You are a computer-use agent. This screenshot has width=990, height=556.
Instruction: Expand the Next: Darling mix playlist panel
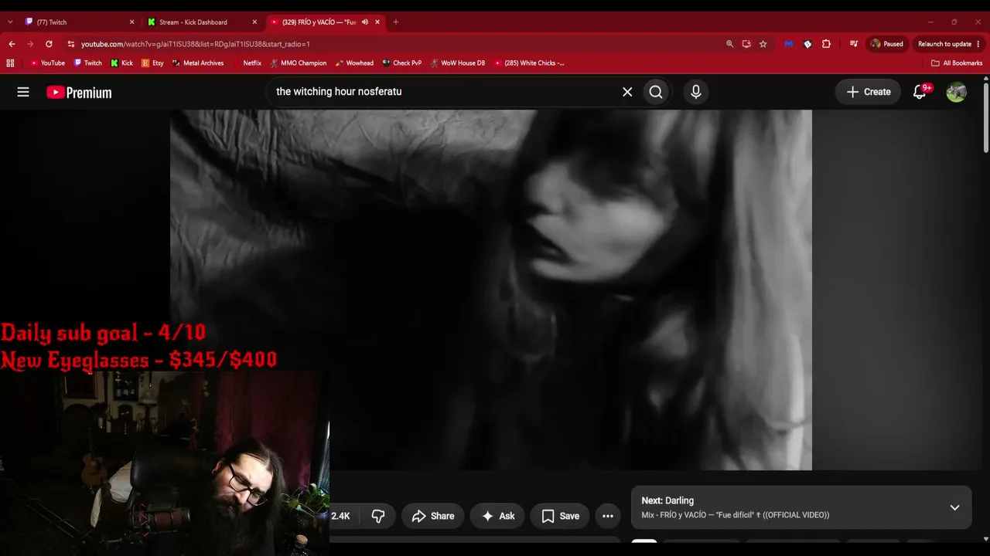tap(954, 507)
